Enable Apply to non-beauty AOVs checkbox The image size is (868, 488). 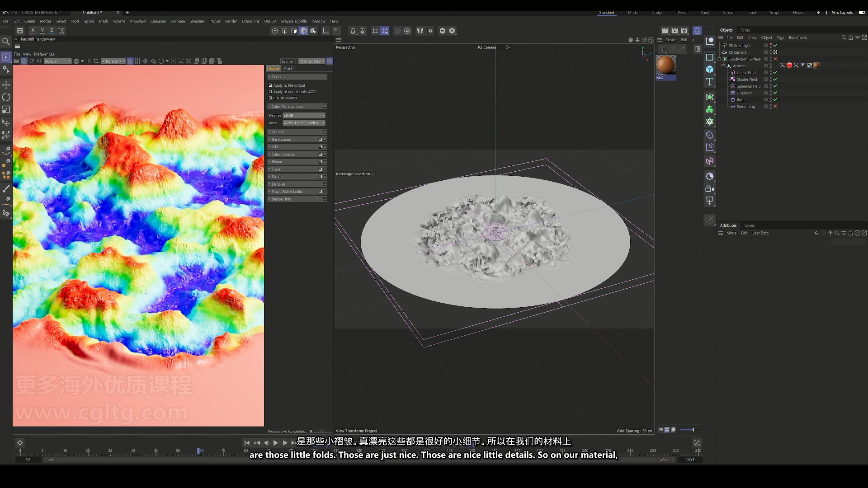tap(271, 91)
